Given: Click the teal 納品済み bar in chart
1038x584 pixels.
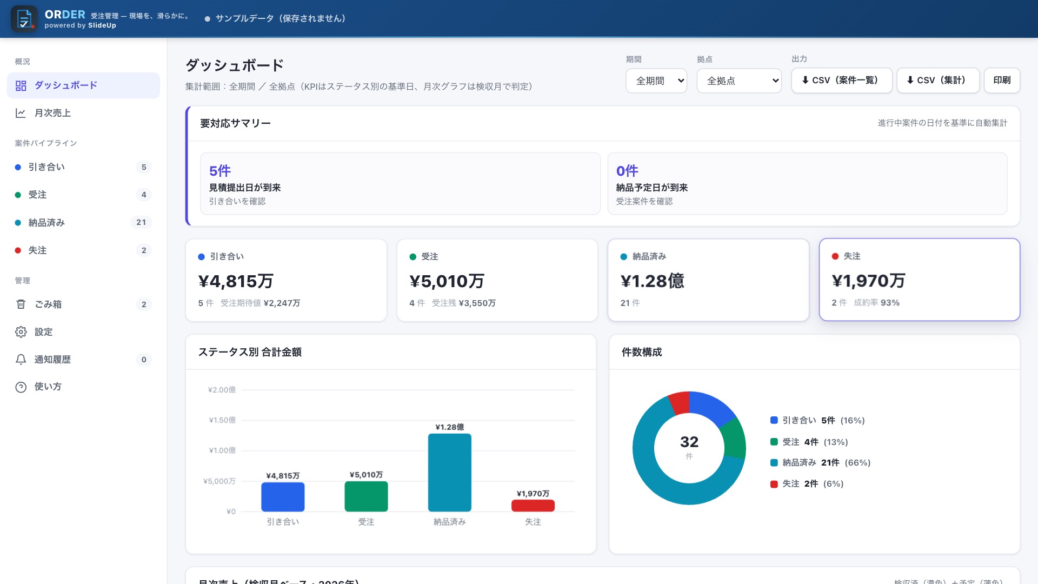Looking at the screenshot, I should [450, 473].
